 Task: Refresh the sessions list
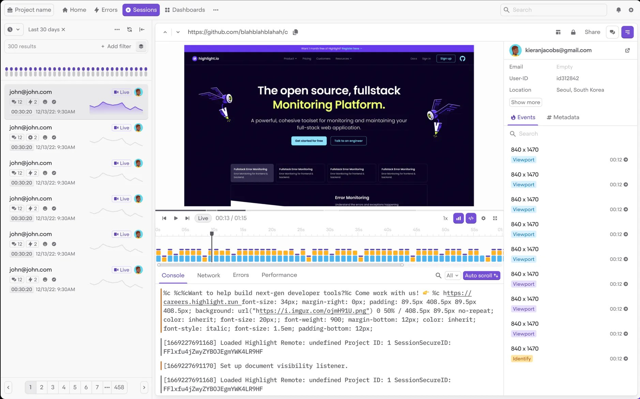[129, 30]
